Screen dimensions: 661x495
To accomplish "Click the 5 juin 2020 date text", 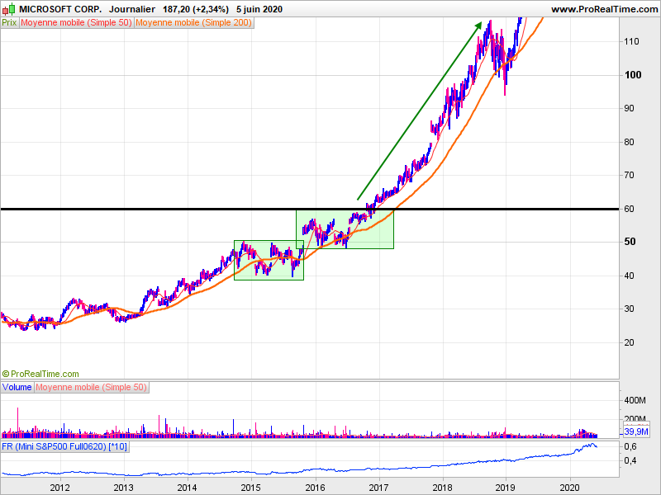I will click(x=259, y=9).
